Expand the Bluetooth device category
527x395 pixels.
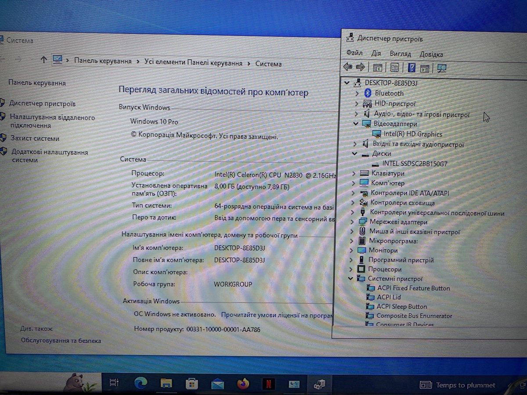(x=357, y=93)
